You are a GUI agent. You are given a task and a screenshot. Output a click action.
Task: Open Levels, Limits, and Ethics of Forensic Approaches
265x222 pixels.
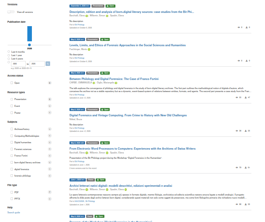point(128,45)
